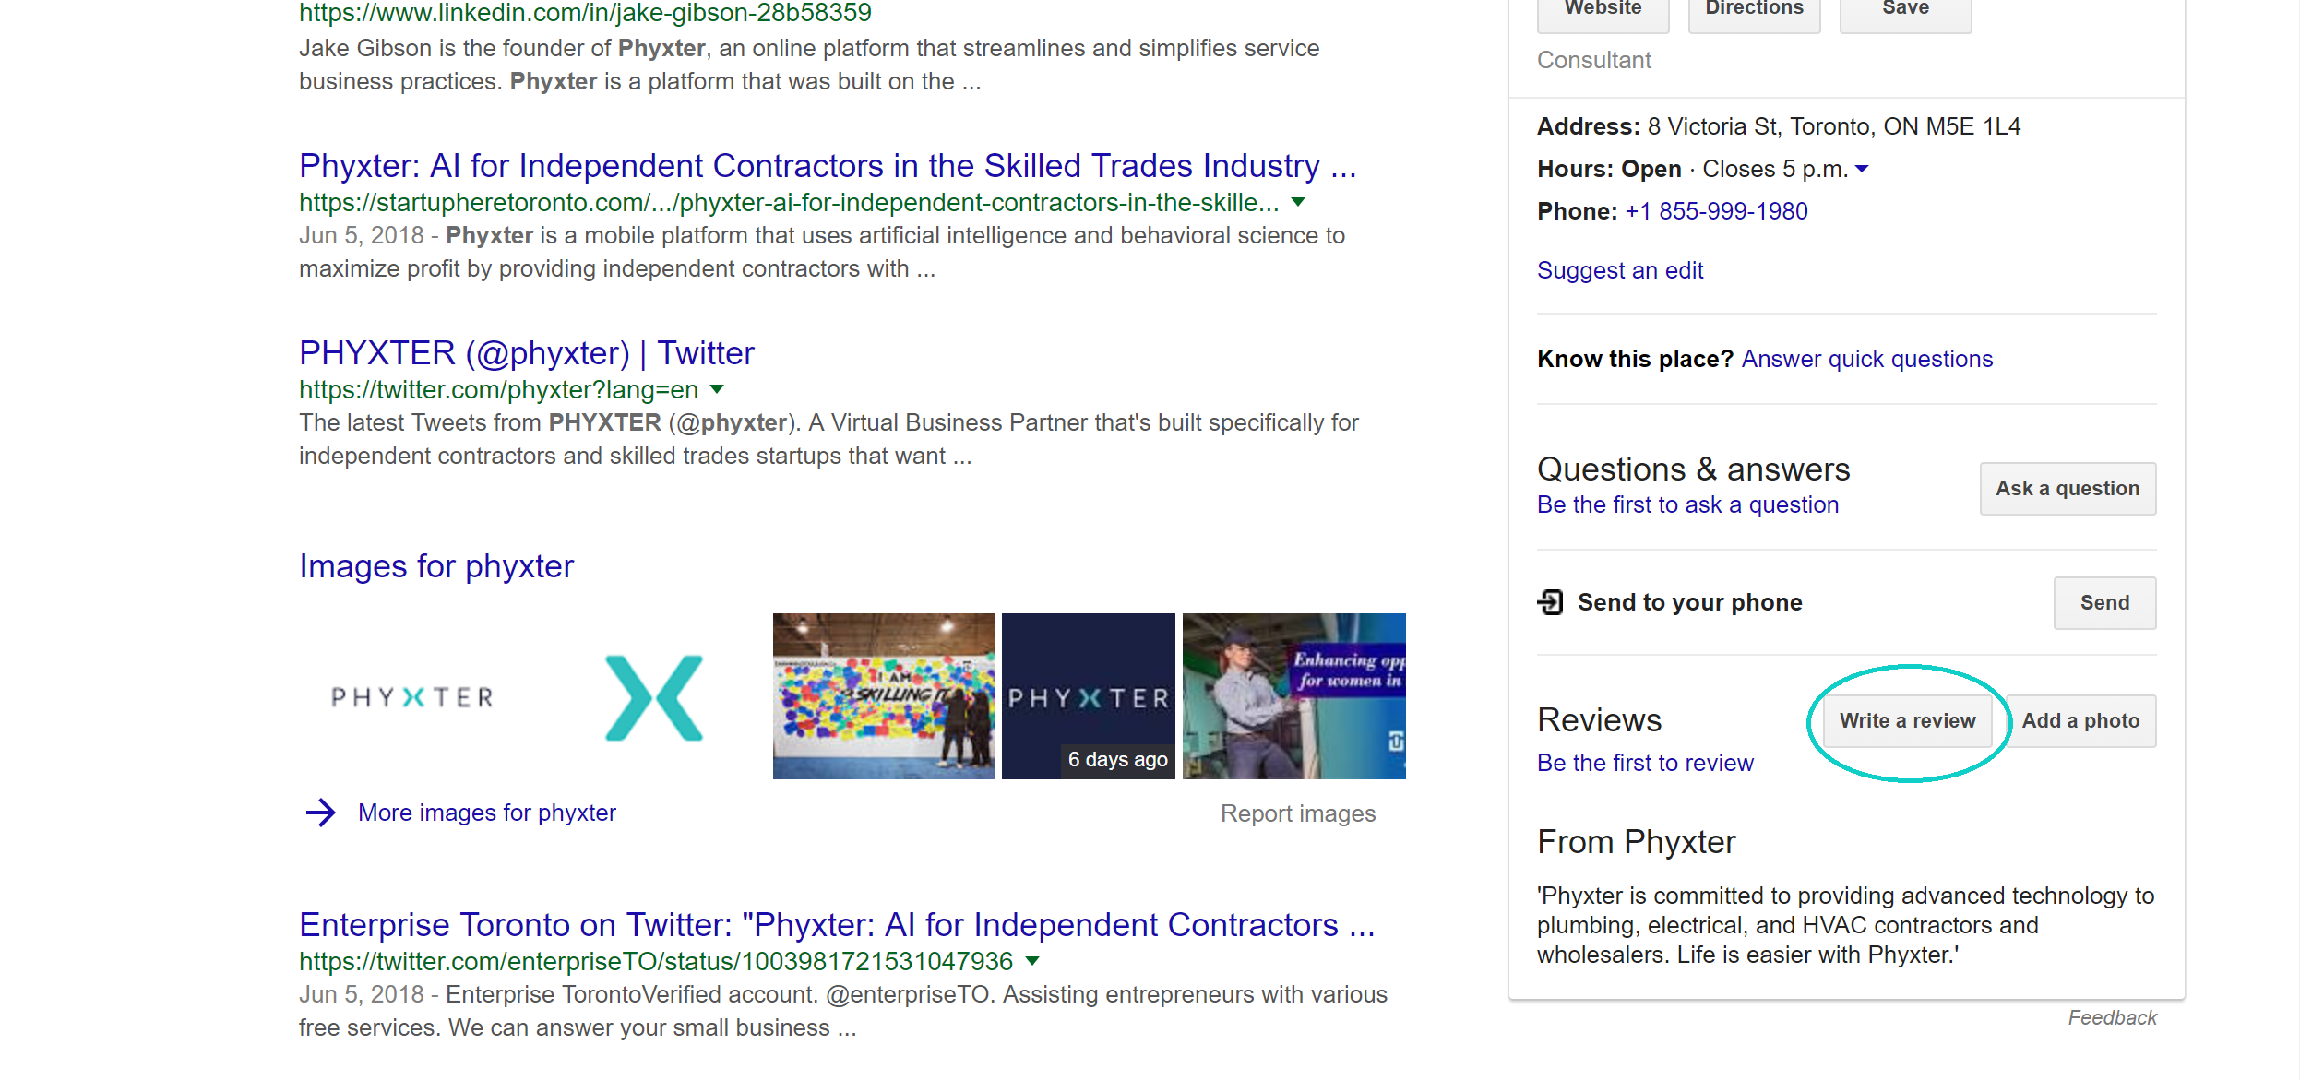The image size is (2300, 1080).
Task: Open the startupheretoronto result URL dropdown arrow
Action: point(1298,202)
